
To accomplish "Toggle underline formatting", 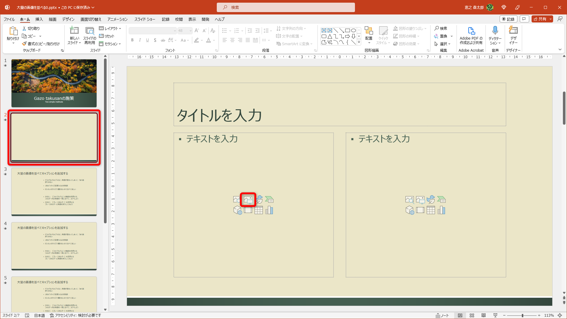I will pyautogui.click(x=147, y=40).
